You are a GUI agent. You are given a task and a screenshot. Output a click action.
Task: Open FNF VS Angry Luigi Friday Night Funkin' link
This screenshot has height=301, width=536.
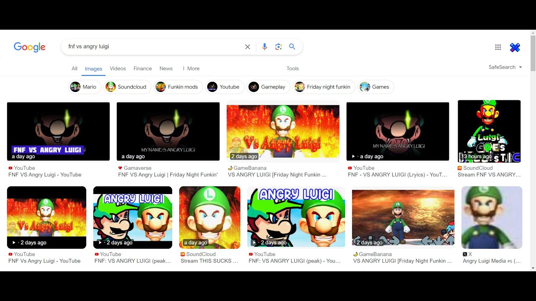pos(168,175)
